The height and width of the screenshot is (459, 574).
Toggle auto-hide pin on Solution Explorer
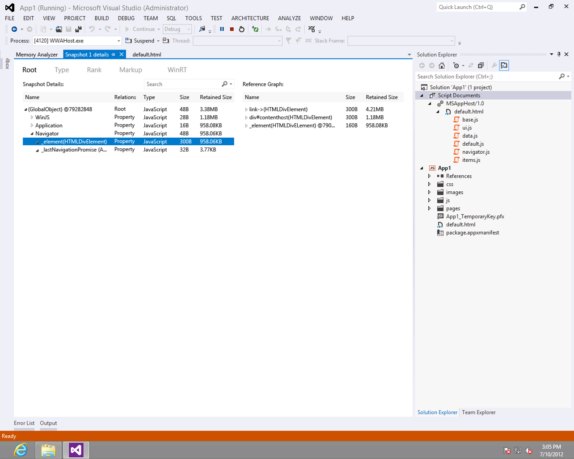559,55
